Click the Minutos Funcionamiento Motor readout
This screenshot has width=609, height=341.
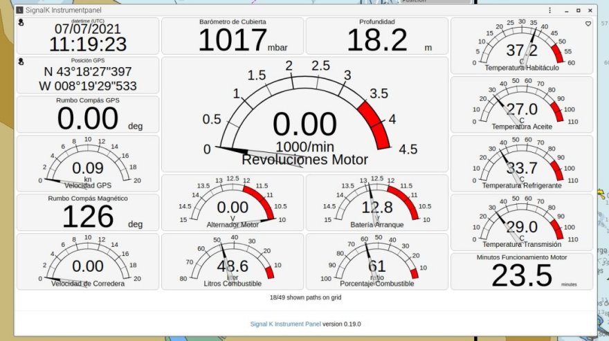(x=521, y=271)
